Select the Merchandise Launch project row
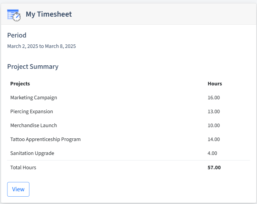Image resolution: width=257 pixels, height=204 pixels. coord(128,125)
